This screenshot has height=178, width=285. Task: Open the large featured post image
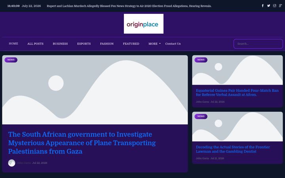pos(95,90)
